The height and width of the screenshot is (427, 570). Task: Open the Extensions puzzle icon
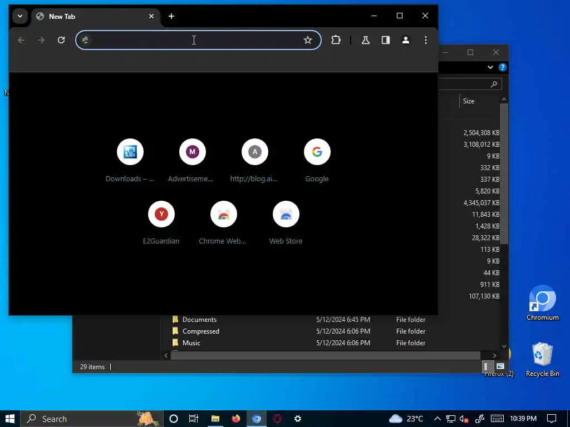click(x=336, y=40)
